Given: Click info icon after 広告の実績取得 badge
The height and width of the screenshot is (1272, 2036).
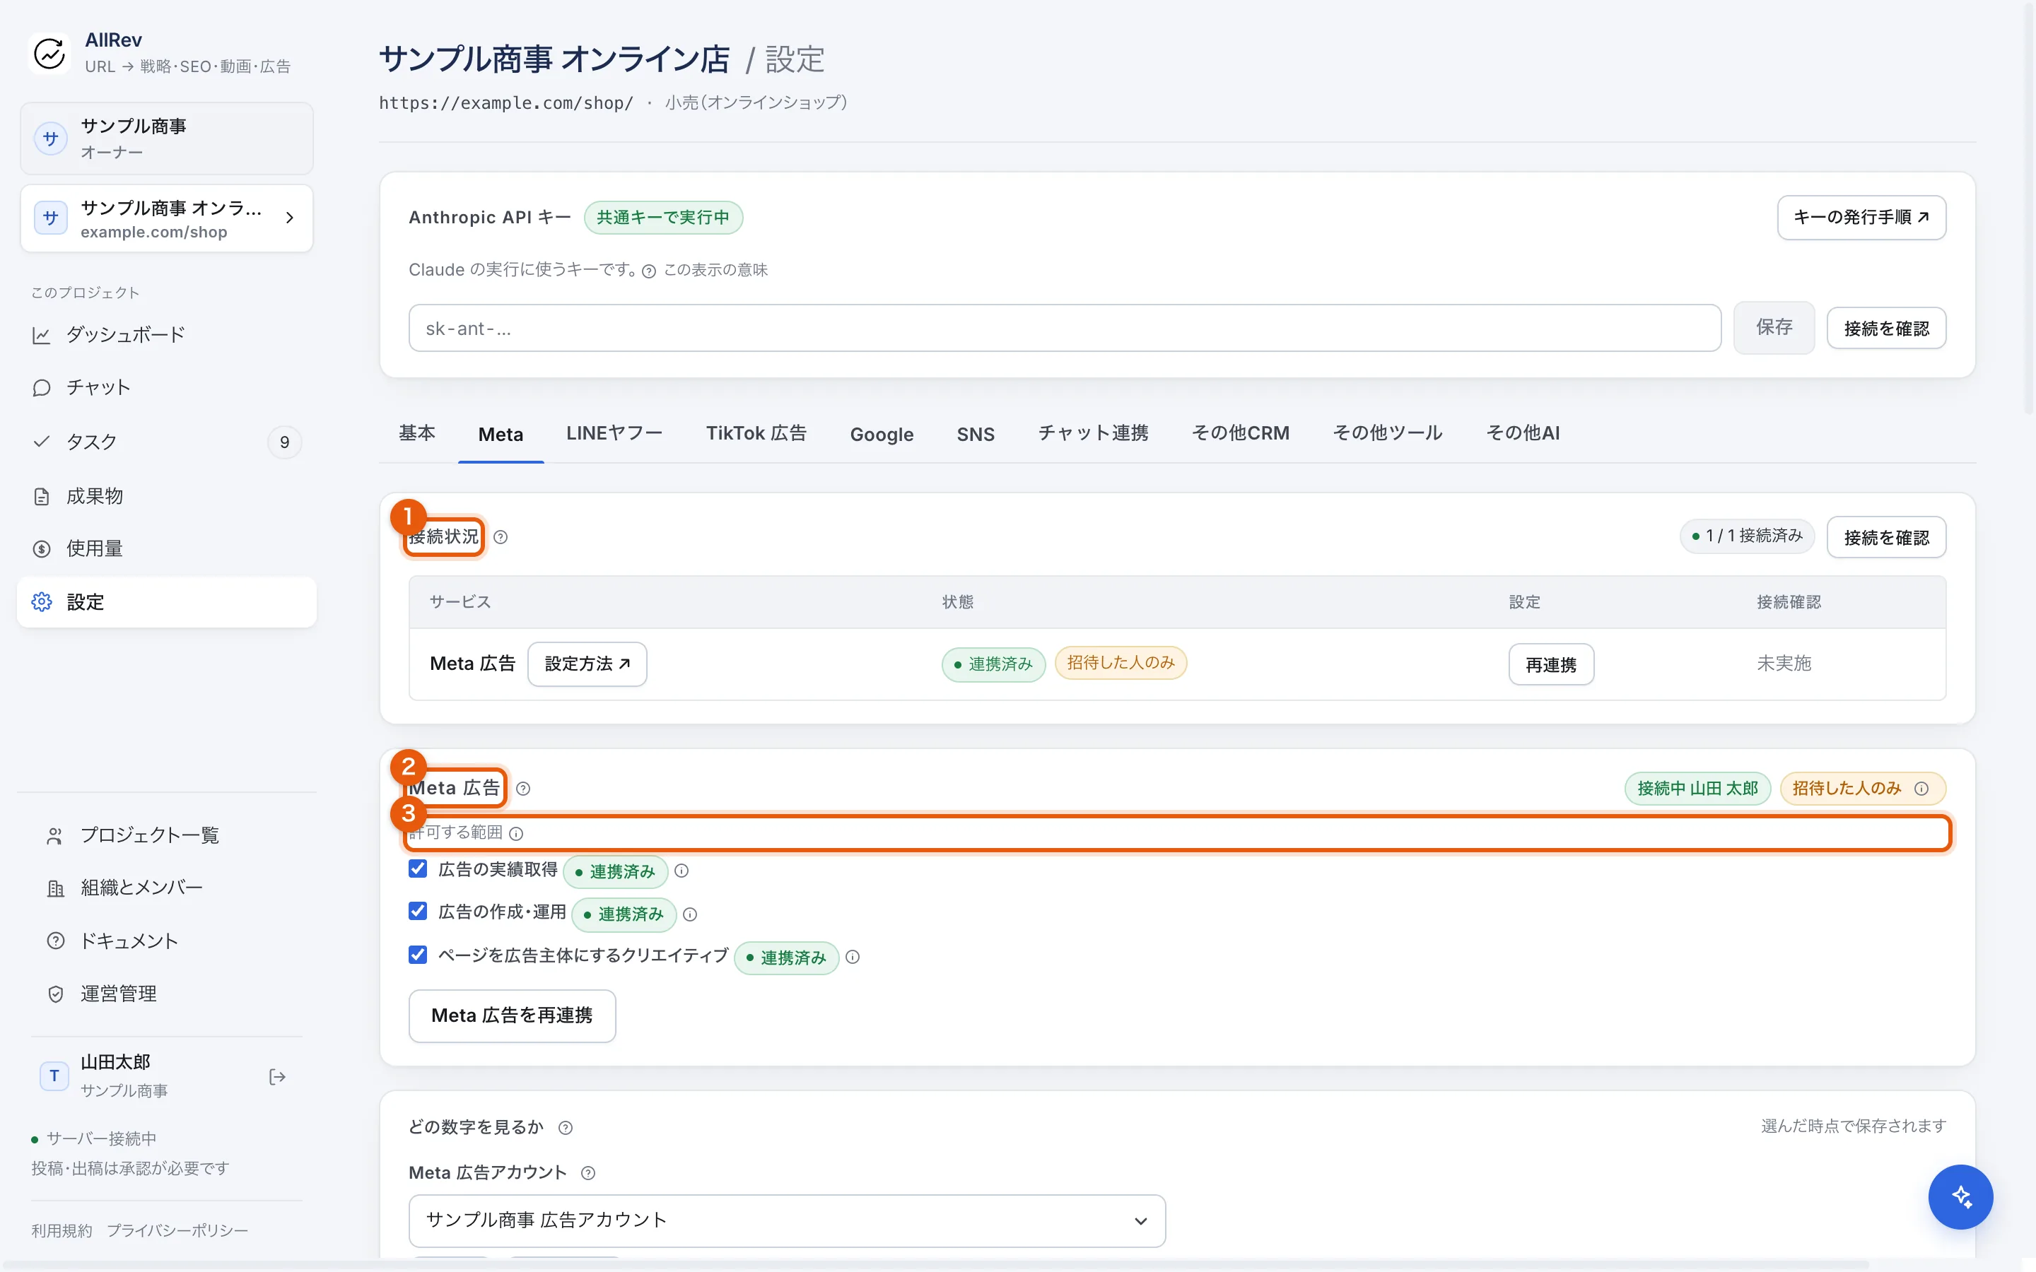Looking at the screenshot, I should click(x=681, y=871).
